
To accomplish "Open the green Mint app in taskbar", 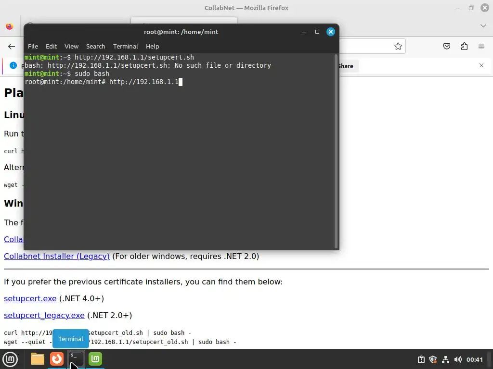I will (x=95, y=359).
